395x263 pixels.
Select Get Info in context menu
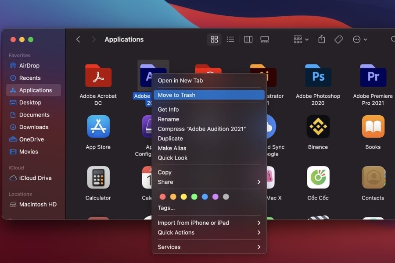pyautogui.click(x=168, y=110)
